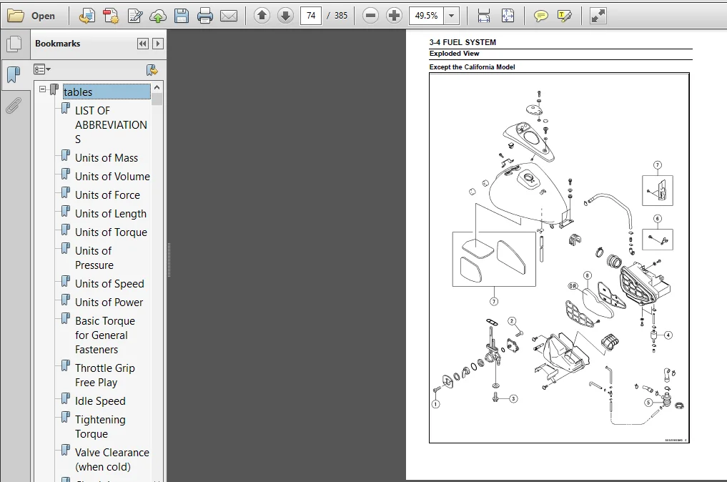Add a sticky note comment
The image size is (727, 482).
click(540, 16)
